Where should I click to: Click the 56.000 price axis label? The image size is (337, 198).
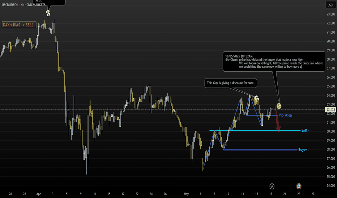tap(331, 168)
